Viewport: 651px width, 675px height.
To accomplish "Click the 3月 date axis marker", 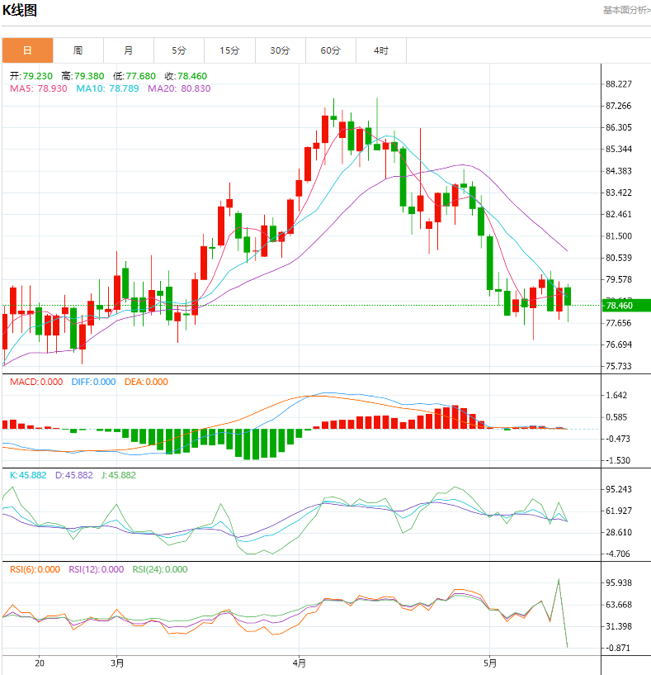I will point(117,663).
